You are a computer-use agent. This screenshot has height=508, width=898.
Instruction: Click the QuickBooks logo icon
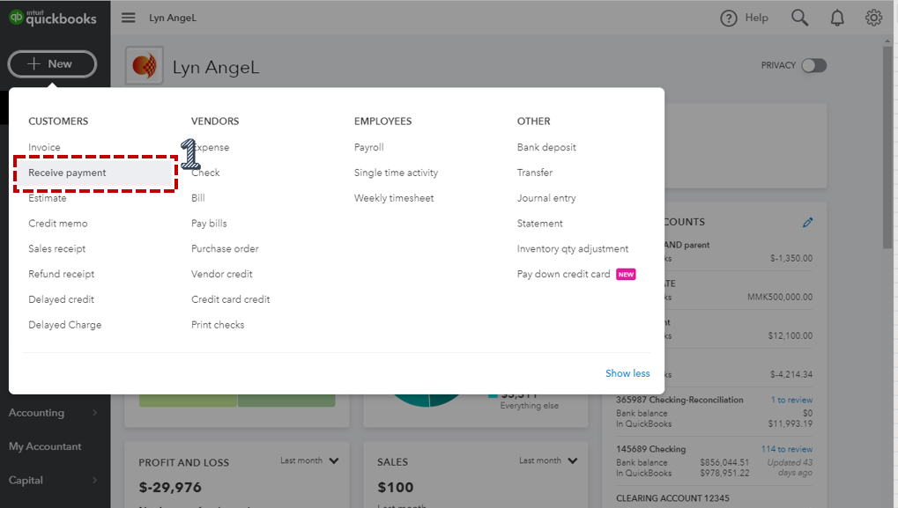(16, 17)
